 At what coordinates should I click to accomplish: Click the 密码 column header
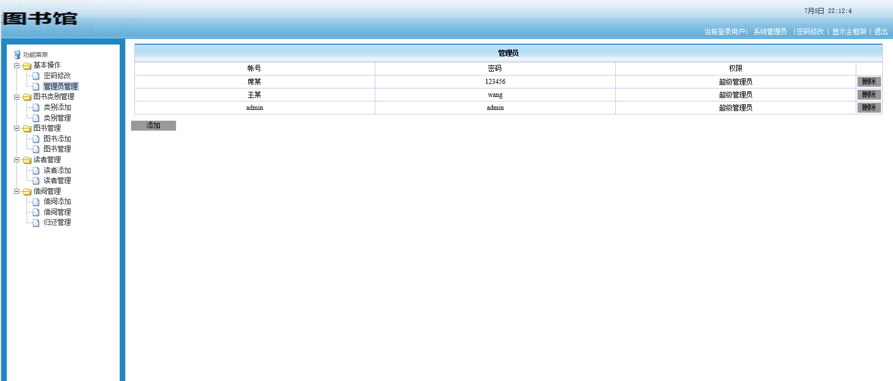pyautogui.click(x=495, y=69)
